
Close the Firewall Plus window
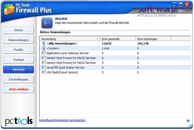187,5
